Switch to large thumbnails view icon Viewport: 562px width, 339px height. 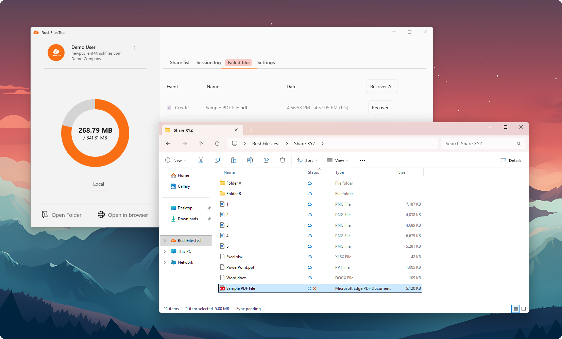pyautogui.click(x=524, y=309)
